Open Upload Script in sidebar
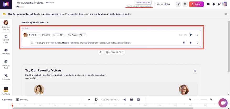Screen dimensions: 230x109 click(x=6, y=39)
